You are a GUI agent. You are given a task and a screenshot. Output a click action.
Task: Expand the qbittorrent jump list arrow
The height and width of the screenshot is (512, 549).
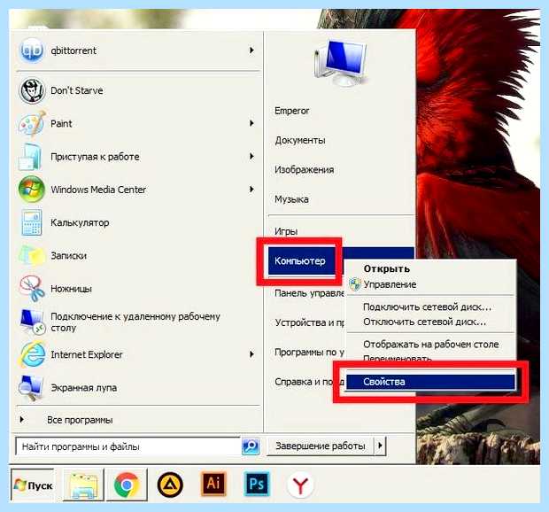pyautogui.click(x=251, y=50)
